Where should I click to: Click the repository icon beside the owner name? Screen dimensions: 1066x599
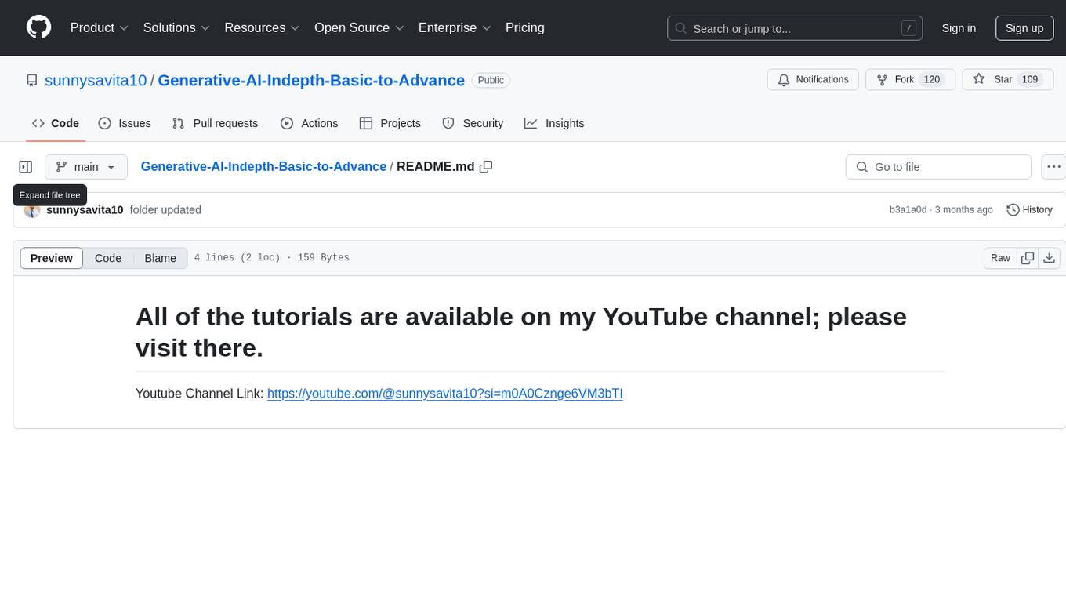(32, 80)
